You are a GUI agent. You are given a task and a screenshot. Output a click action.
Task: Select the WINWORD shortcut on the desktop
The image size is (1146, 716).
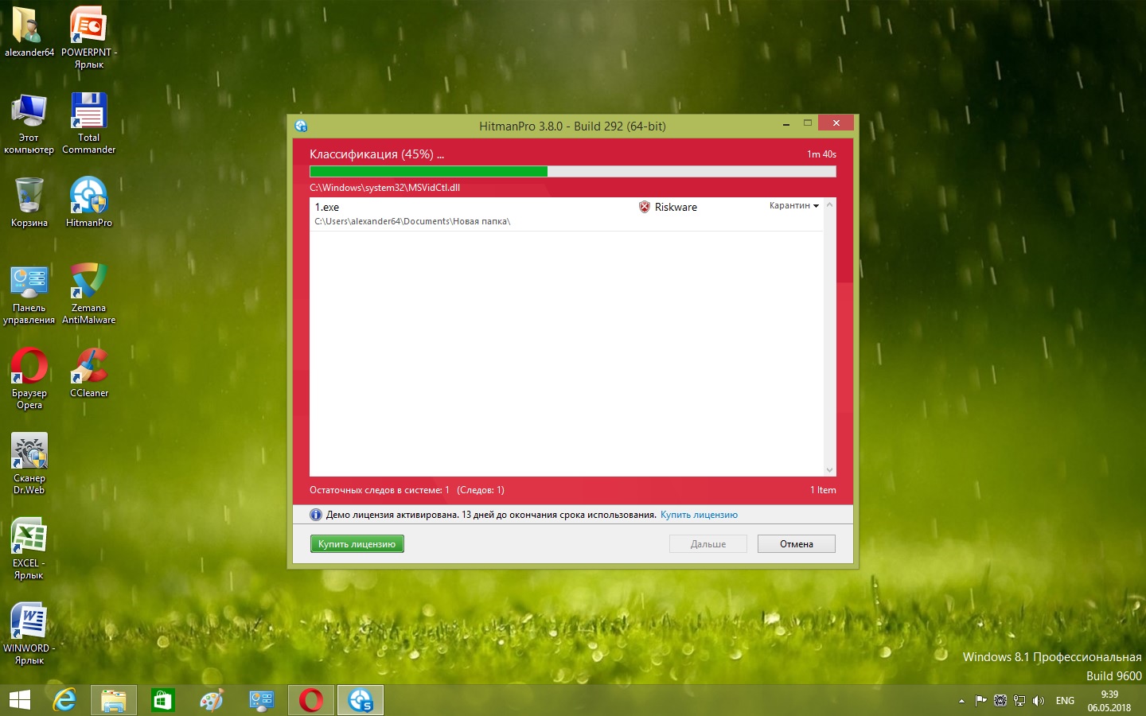coord(29,634)
